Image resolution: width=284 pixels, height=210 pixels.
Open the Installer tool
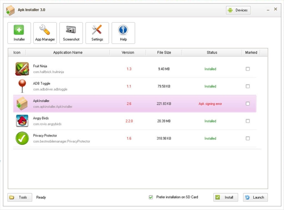click(19, 33)
